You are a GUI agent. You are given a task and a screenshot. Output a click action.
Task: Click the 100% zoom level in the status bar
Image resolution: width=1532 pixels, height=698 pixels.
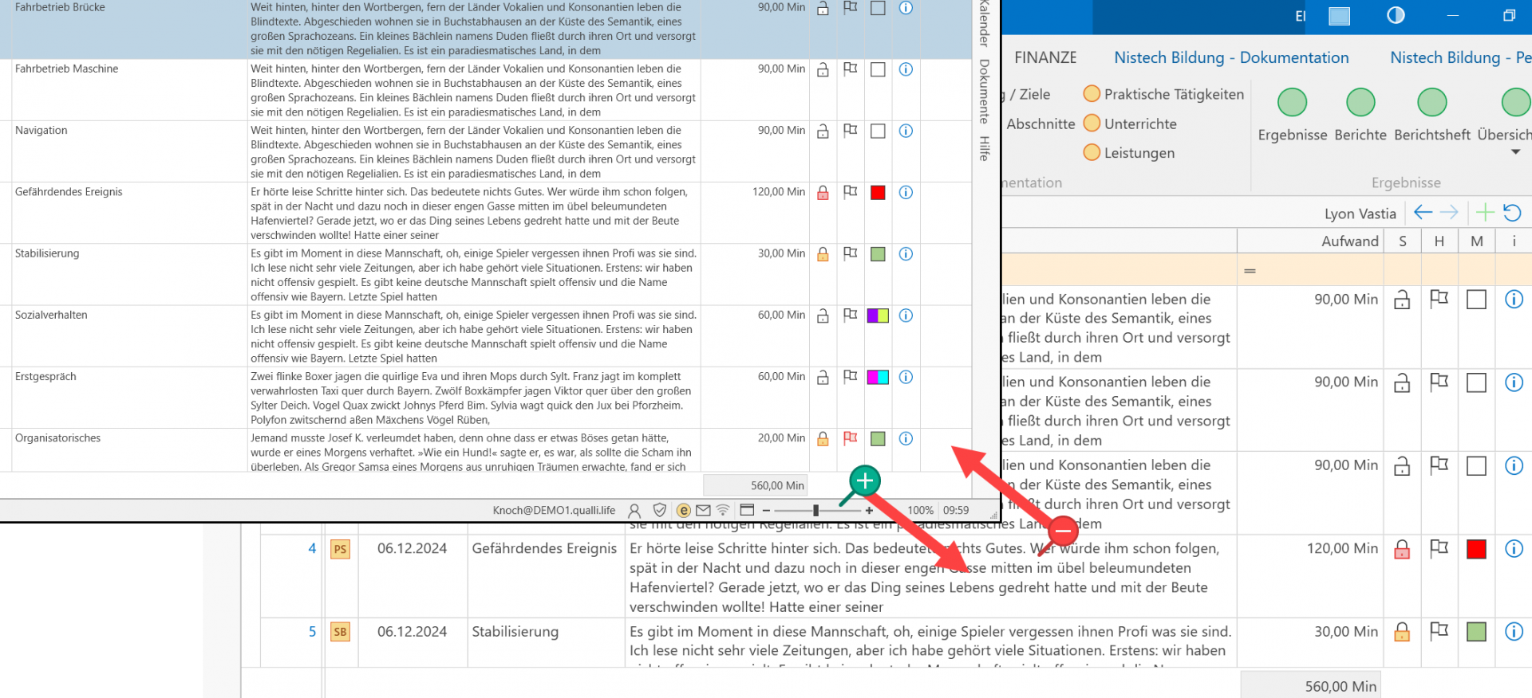click(920, 510)
